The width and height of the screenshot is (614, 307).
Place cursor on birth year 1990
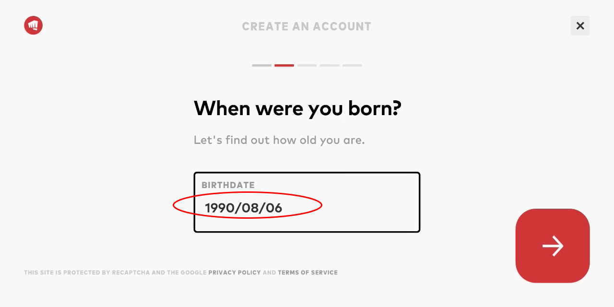pyautogui.click(x=219, y=208)
